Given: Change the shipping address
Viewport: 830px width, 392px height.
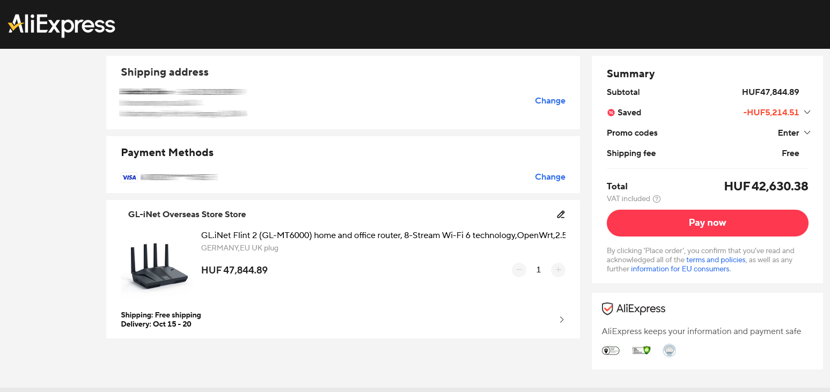Looking at the screenshot, I should point(550,101).
